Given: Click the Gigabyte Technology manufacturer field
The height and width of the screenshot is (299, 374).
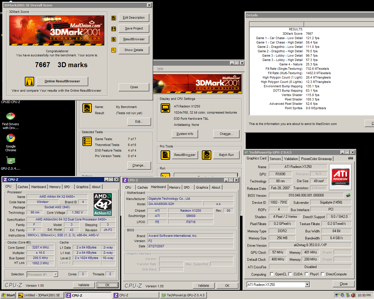Looking at the screenshot, I should (190, 199).
